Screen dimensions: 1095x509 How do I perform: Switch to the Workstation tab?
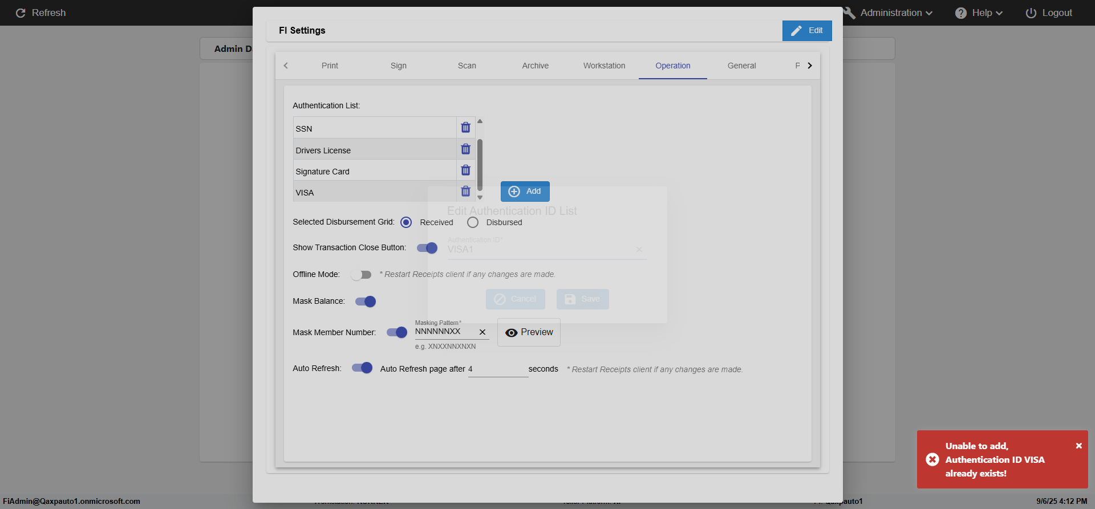click(604, 66)
